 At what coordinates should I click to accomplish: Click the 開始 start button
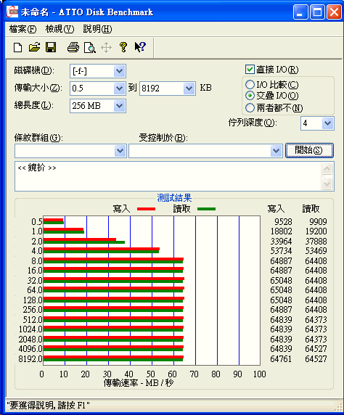[309, 151]
